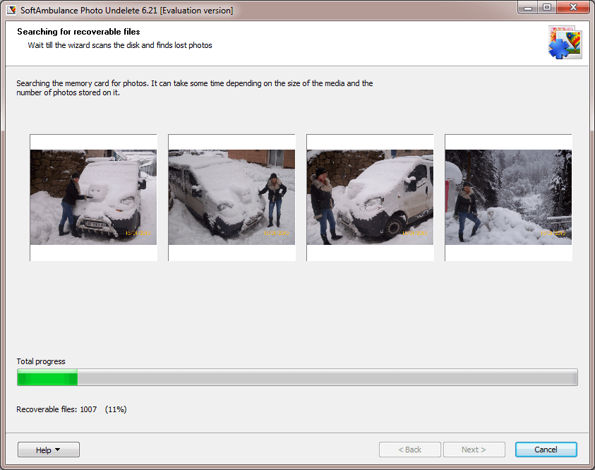This screenshot has height=470, width=595.
Task: Minimize the Photo Undelete window
Action: (x=527, y=8)
